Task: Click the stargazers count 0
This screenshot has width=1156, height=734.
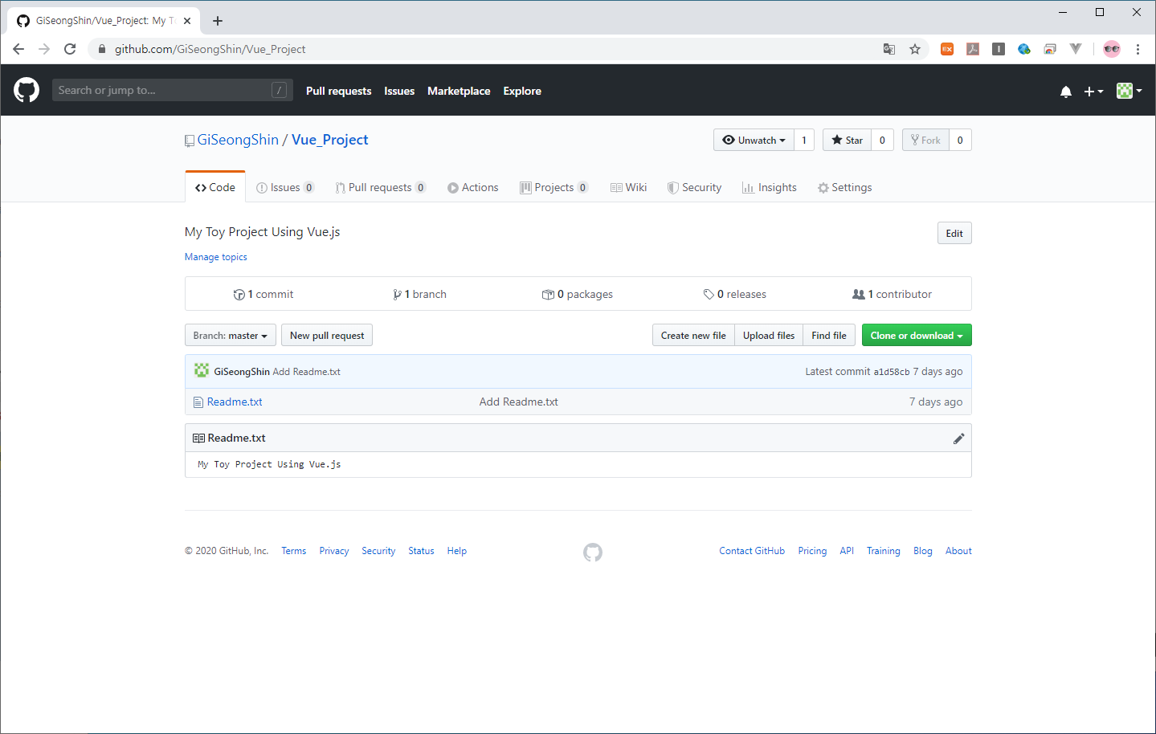Action: pos(882,140)
